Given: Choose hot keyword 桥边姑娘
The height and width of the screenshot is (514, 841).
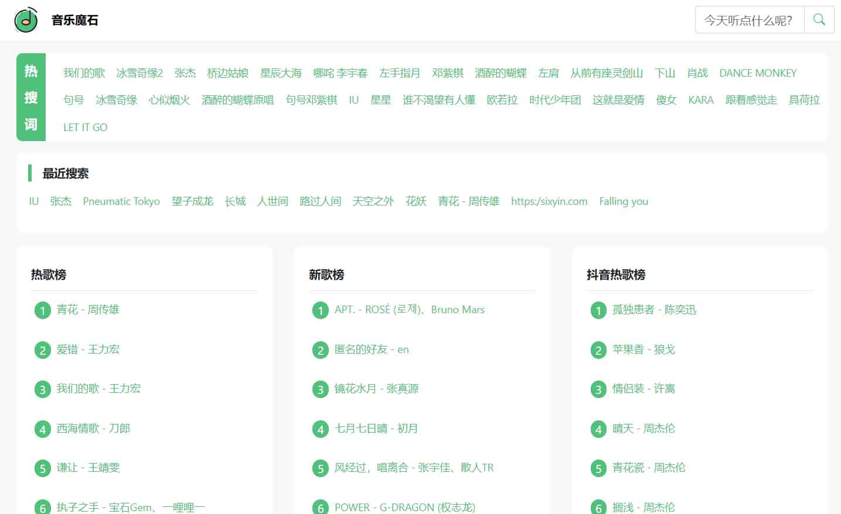Looking at the screenshot, I should click(228, 73).
